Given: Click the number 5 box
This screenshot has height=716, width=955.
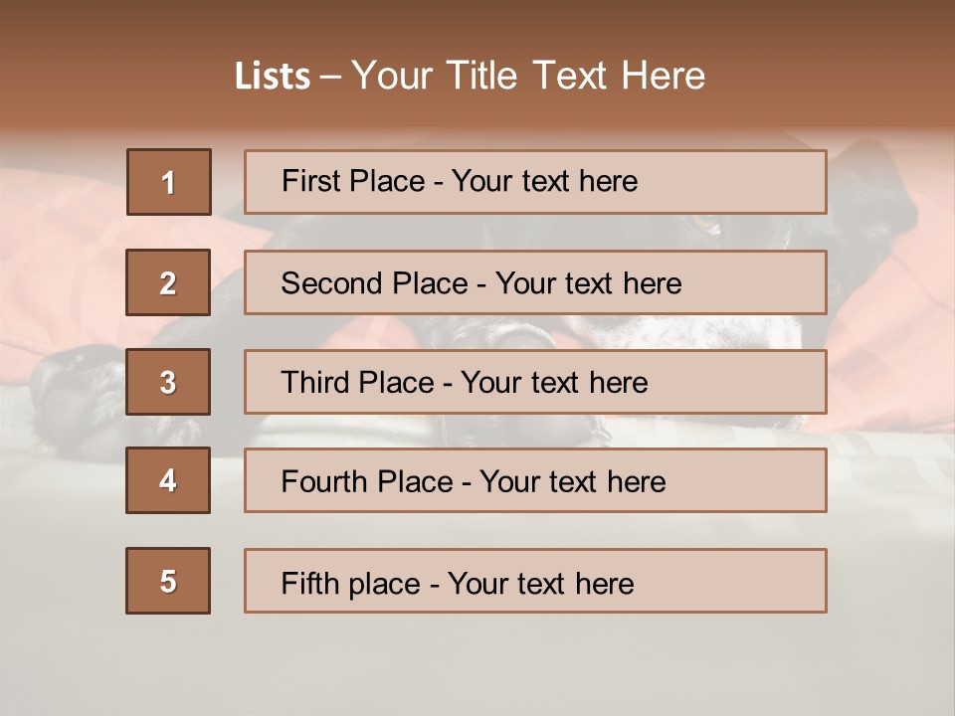Looking at the screenshot, I should click(x=168, y=581).
